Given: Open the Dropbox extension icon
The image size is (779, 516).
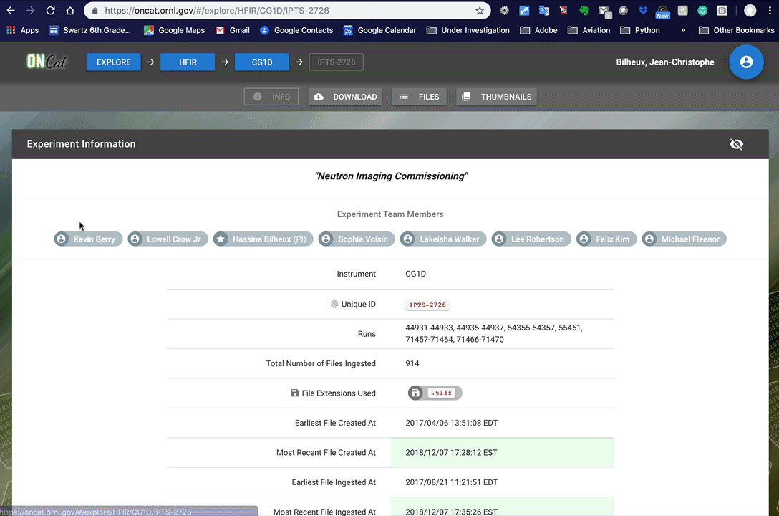Looking at the screenshot, I should [x=643, y=11].
